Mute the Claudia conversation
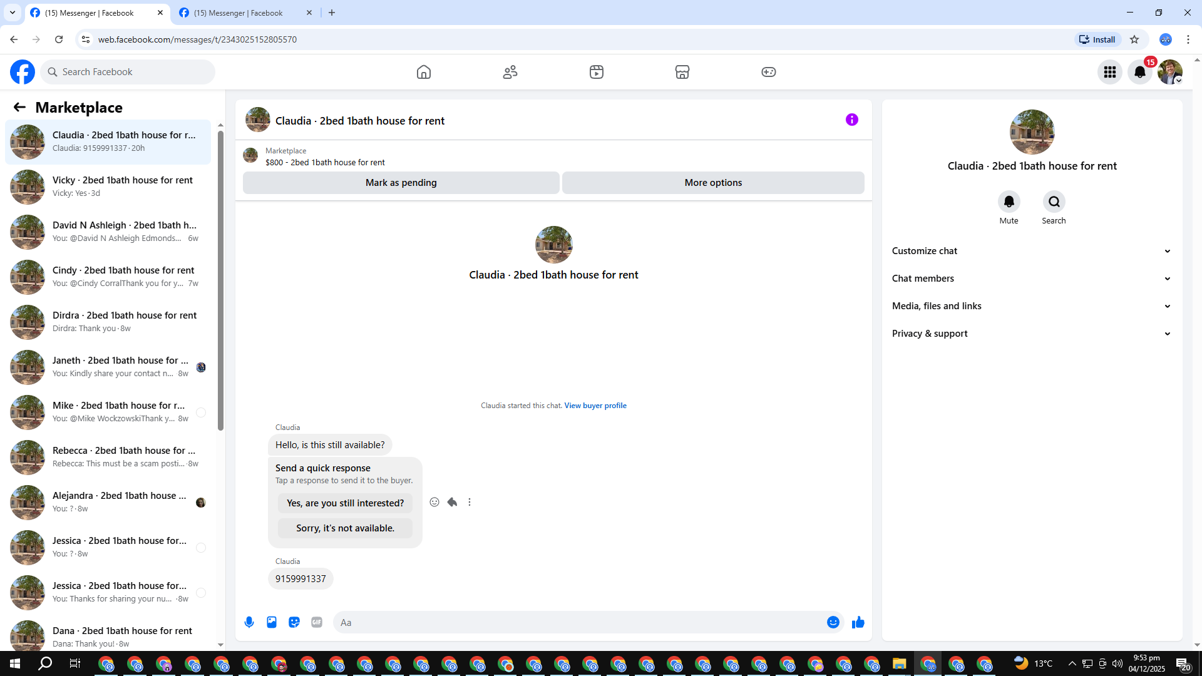 [x=1009, y=202]
